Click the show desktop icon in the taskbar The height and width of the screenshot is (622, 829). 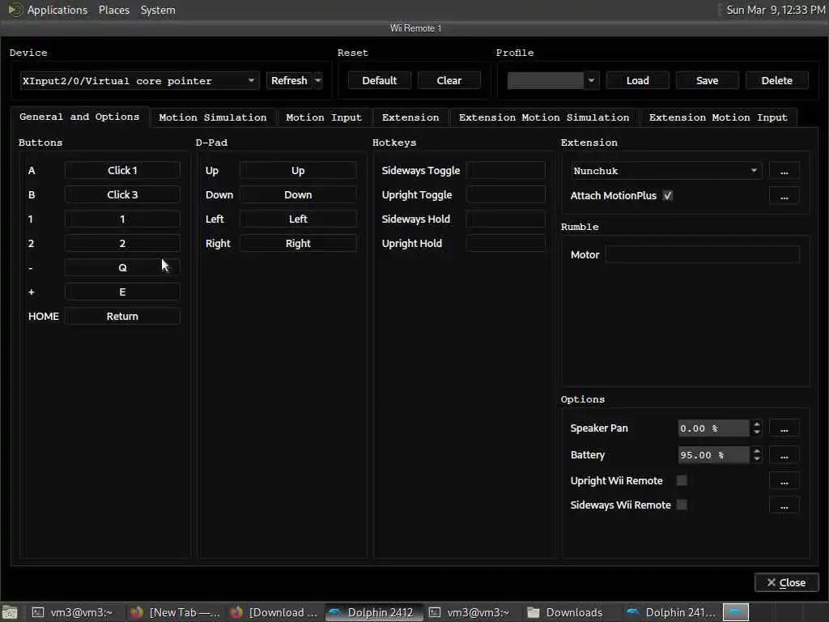point(10,612)
